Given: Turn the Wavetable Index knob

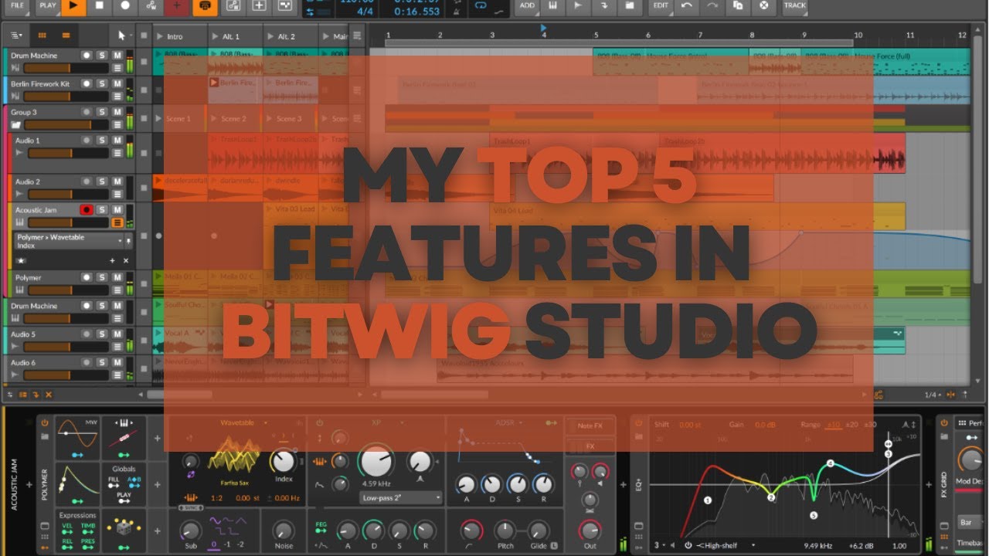Looking at the screenshot, I should coord(283,461).
